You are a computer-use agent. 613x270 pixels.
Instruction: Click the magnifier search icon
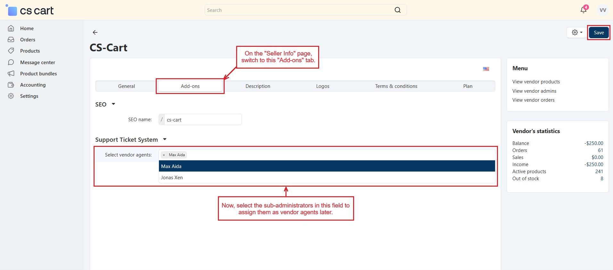[x=397, y=10]
